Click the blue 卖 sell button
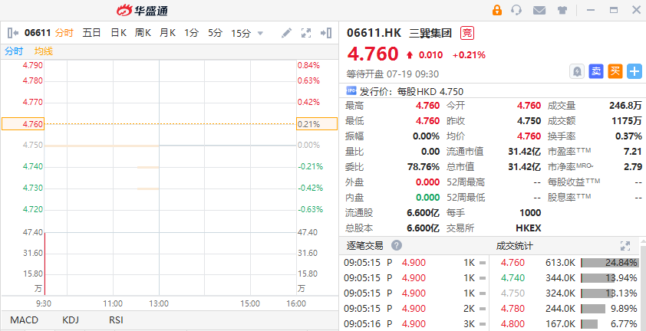Image resolution: width=646 pixels, height=331 pixels. tap(596, 71)
